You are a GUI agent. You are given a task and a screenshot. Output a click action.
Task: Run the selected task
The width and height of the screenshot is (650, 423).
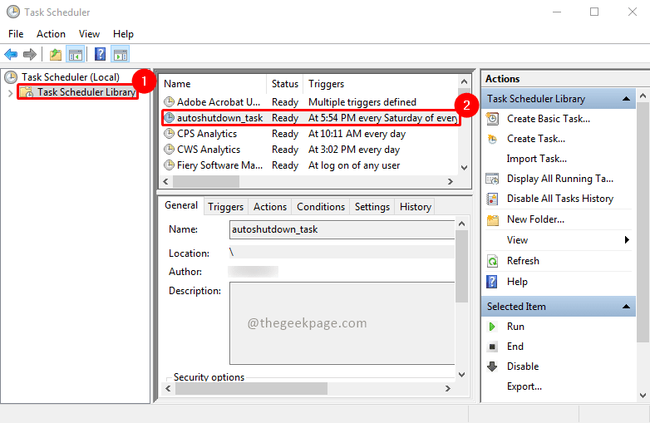(515, 327)
